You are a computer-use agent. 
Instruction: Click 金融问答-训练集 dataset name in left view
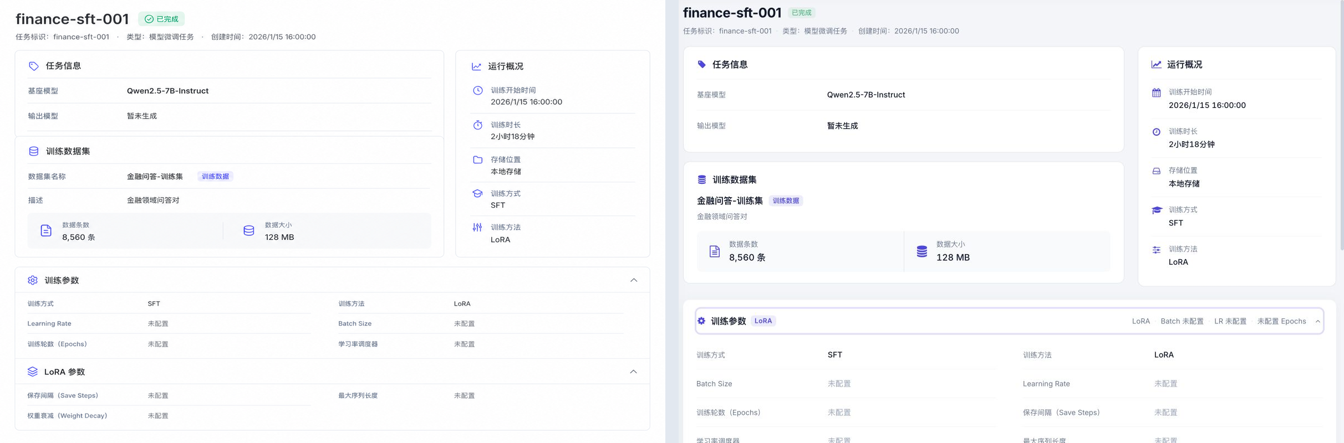(x=155, y=177)
